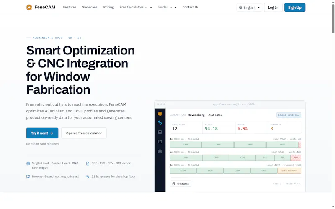Click the Try it now! button
The image size is (335, 209).
(x=42, y=133)
